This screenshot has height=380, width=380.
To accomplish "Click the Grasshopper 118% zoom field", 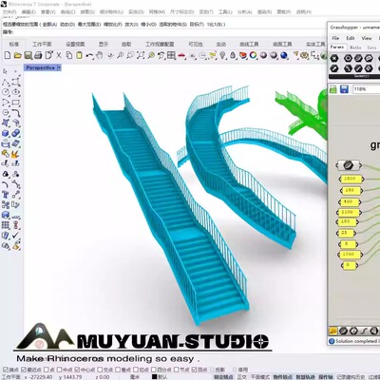I will pyautogui.click(x=367, y=89).
